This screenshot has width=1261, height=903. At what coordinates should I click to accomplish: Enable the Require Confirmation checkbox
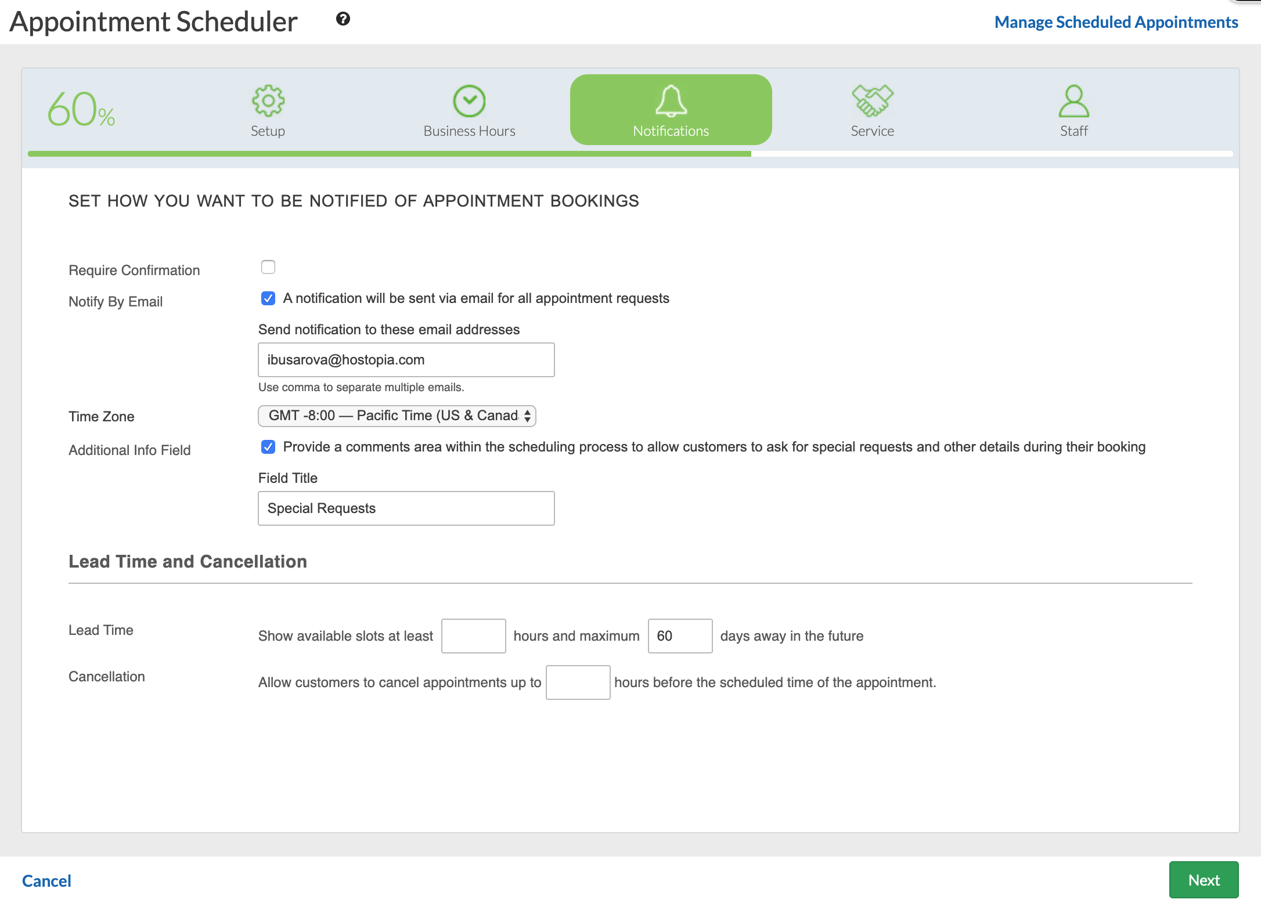click(x=268, y=267)
